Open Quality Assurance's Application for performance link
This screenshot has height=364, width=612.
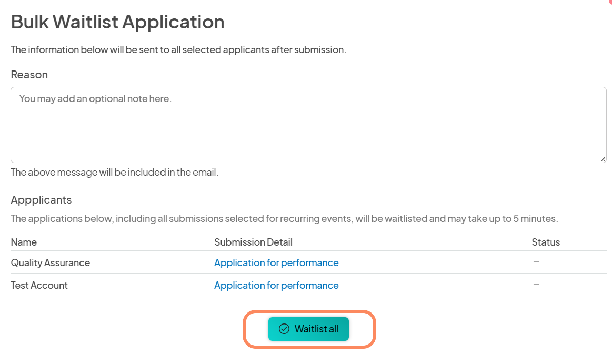click(276, 262)
